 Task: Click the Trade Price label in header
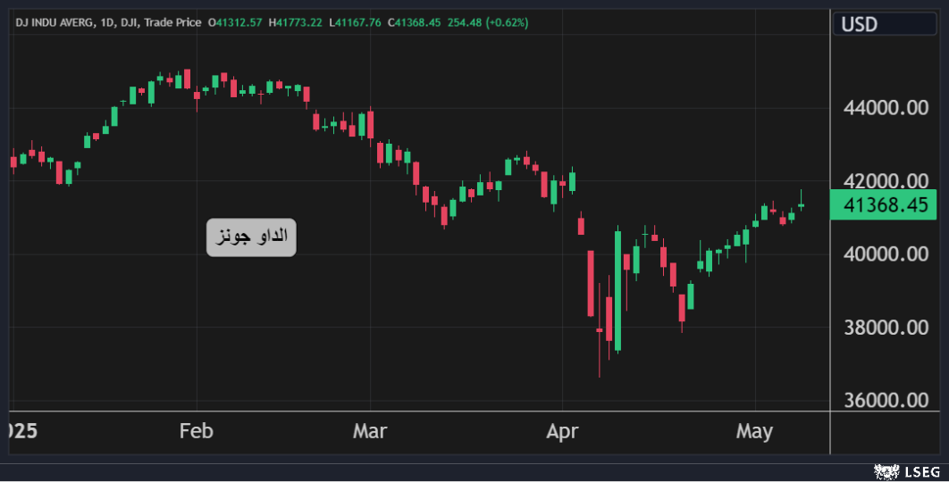172,22
